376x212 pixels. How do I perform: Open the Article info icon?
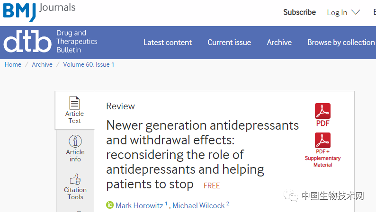75,141
